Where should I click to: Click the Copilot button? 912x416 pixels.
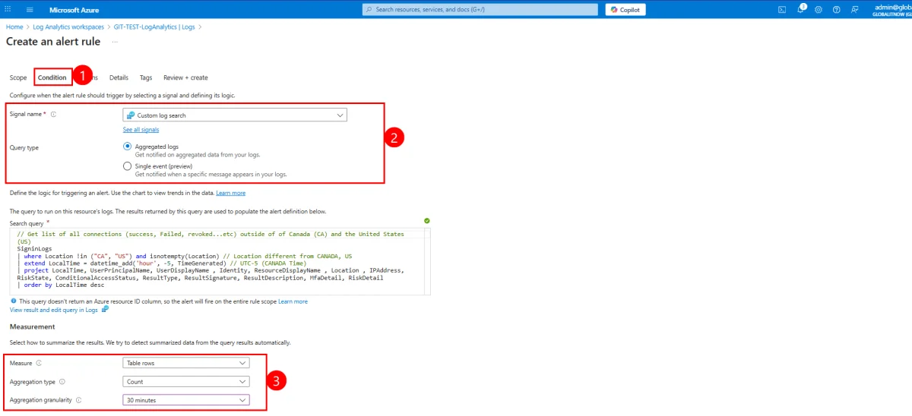pos(625,10)
